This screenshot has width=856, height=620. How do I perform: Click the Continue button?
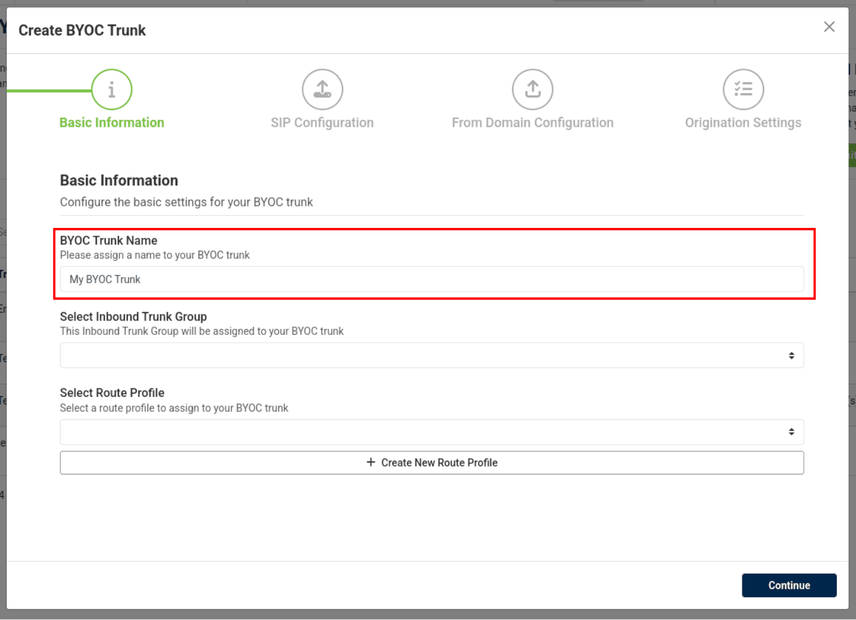coord(789,585)
